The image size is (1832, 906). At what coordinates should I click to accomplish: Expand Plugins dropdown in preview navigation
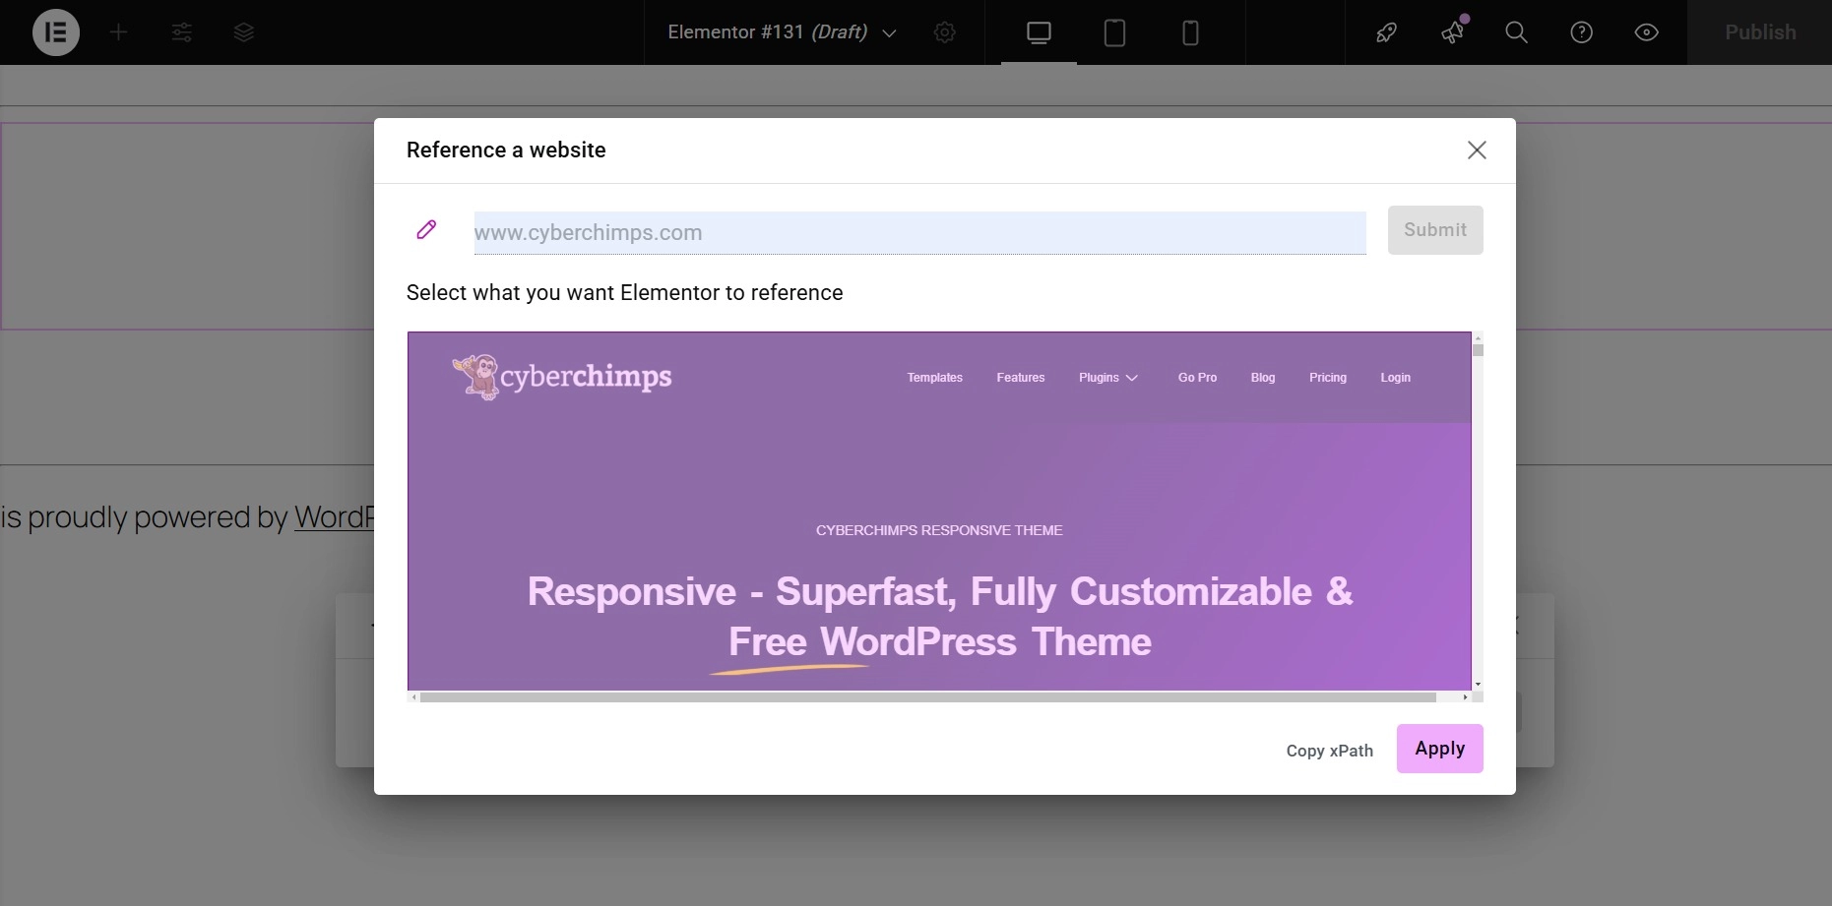pyautogui.click(x=1108, y=378)
